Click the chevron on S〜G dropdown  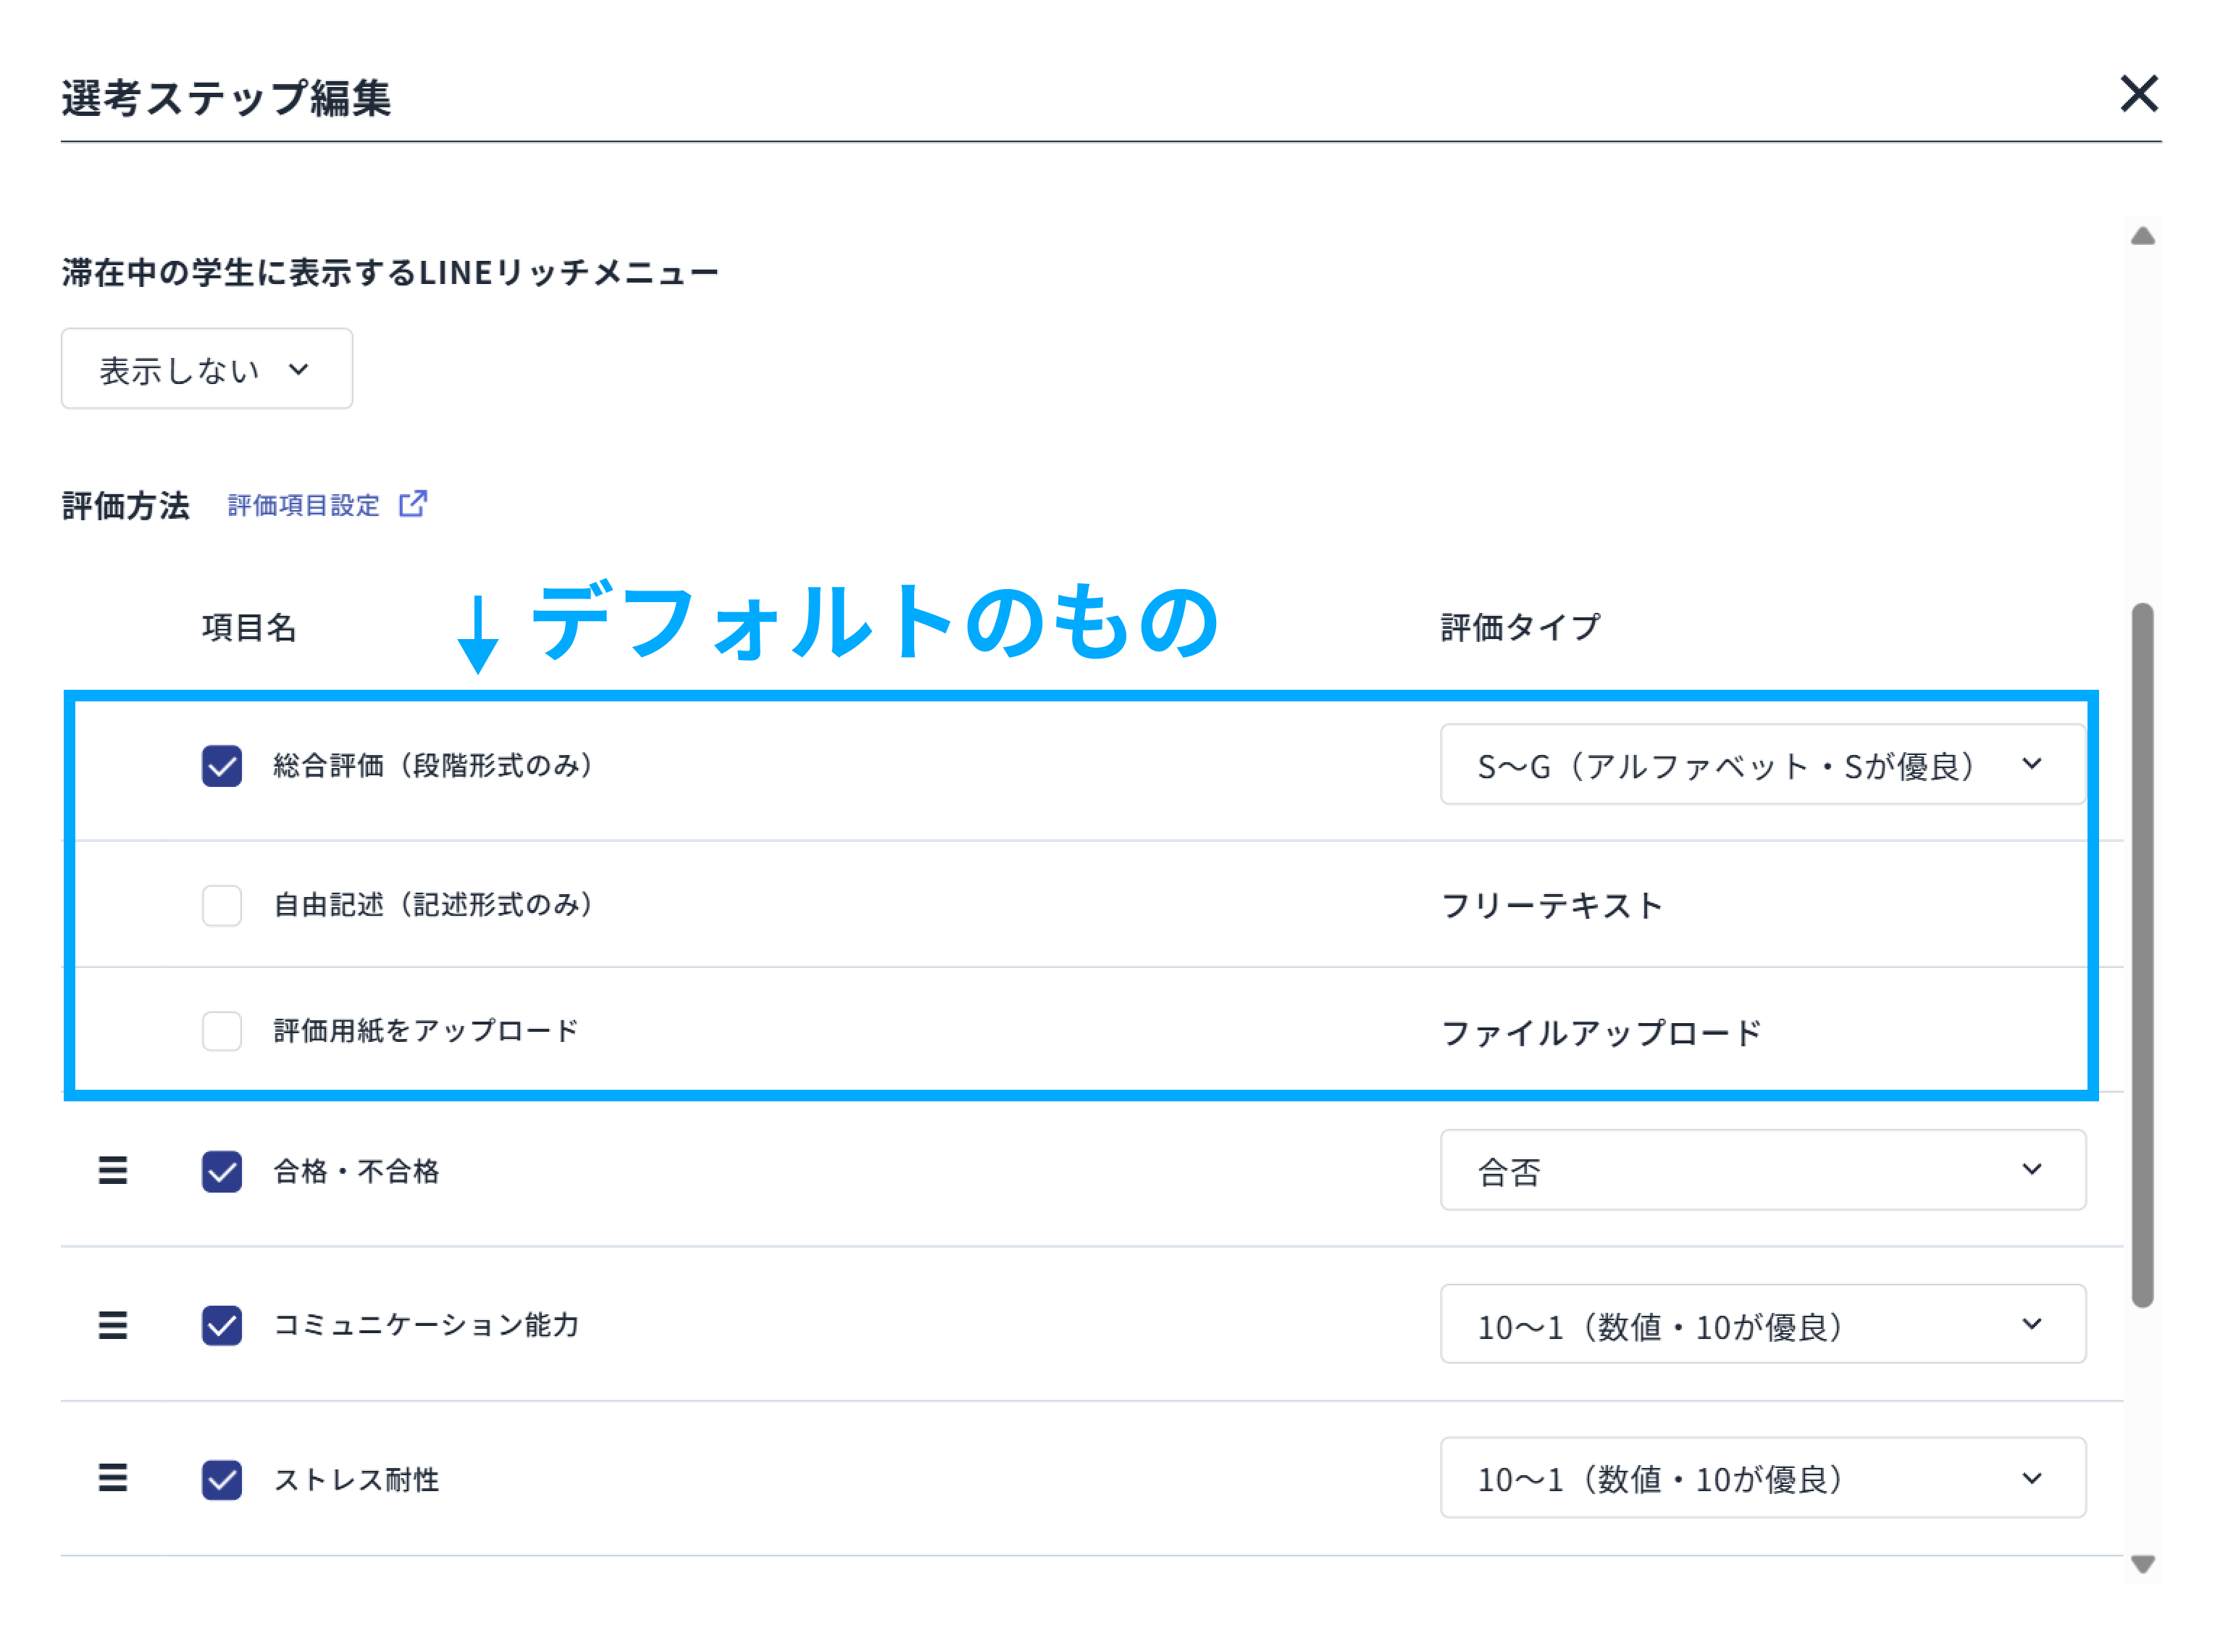tap(2032, 764)
